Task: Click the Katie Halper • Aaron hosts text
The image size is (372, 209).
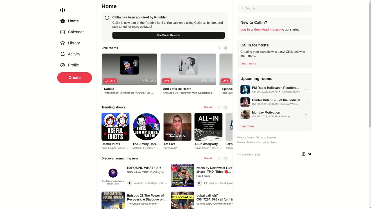Action: click(x=115, y=148)
